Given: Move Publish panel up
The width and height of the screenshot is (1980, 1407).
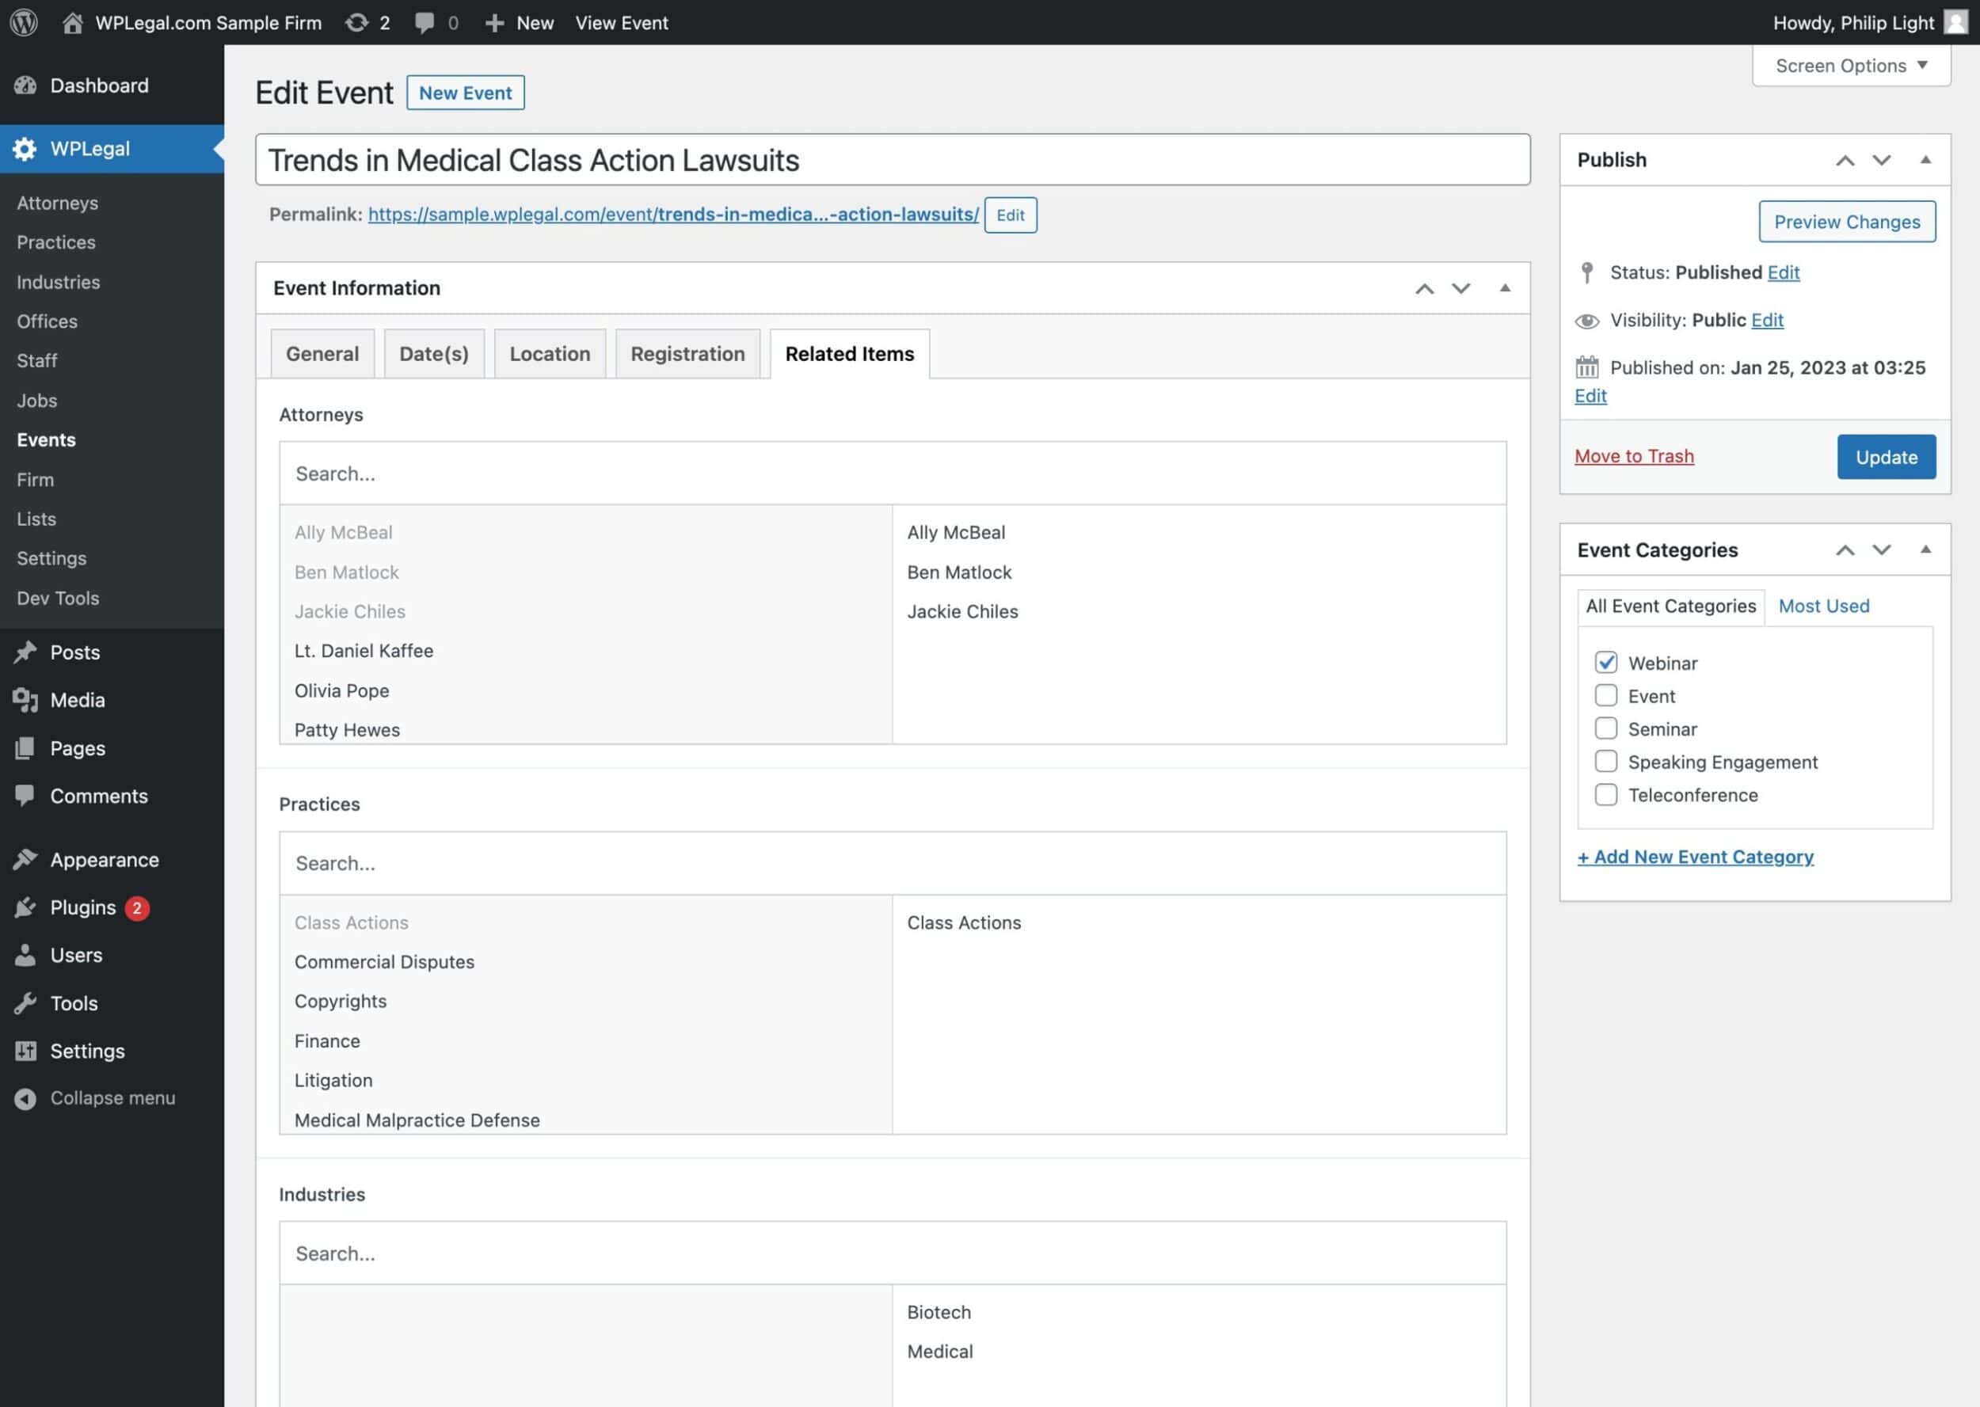Looking at the screenshot, I should point(1845,160).
